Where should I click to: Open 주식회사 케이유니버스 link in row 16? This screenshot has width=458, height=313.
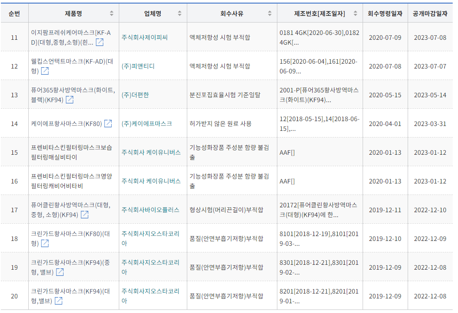click(151, 181)
